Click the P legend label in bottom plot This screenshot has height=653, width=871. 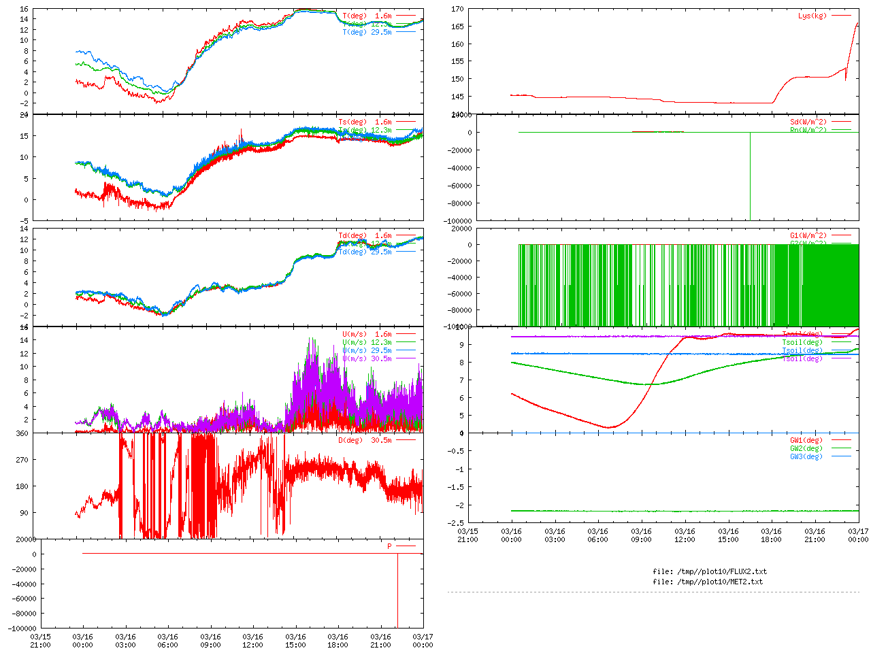coord(390,546)
